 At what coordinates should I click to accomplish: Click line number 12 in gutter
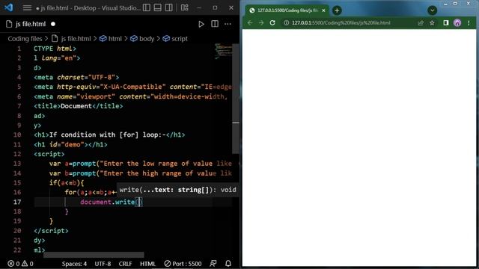(x=17, y=154)
